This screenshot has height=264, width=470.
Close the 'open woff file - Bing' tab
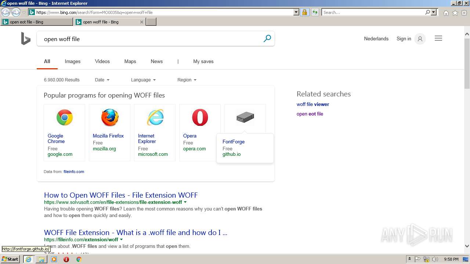(x=142, y=22)
